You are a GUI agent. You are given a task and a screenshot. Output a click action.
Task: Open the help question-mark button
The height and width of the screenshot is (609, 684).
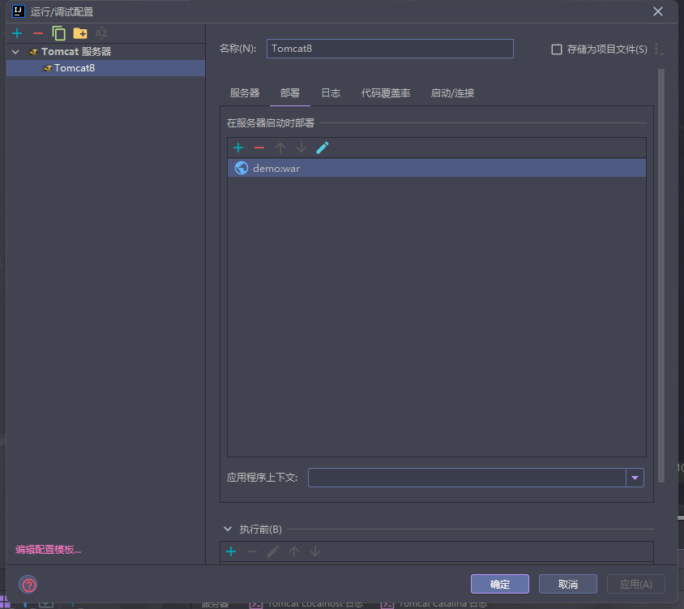click(x=29, y=585)
